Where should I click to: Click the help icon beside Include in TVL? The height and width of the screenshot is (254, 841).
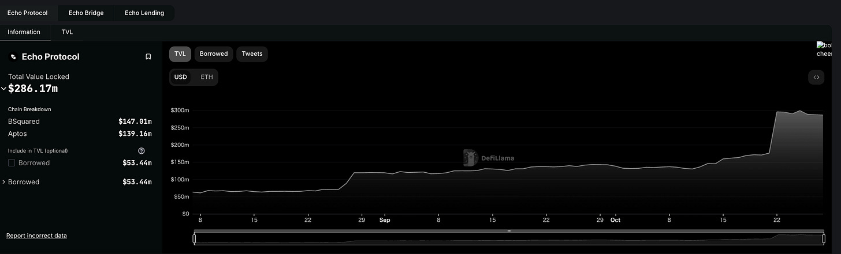pyautogui.click(x=142, y=151)
